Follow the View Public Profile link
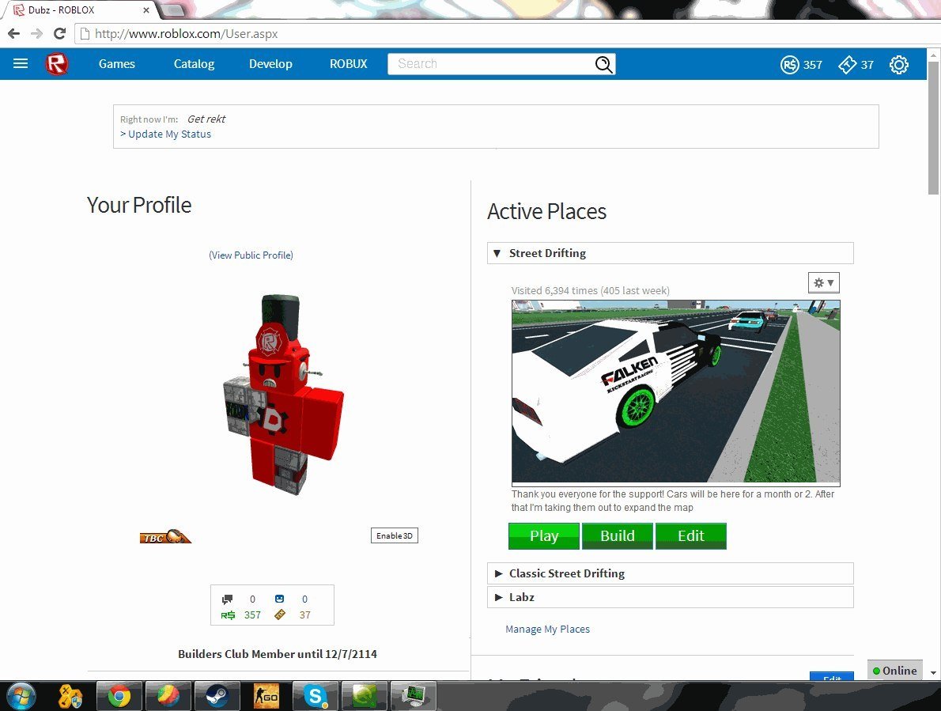 click(x=251, y=255)
